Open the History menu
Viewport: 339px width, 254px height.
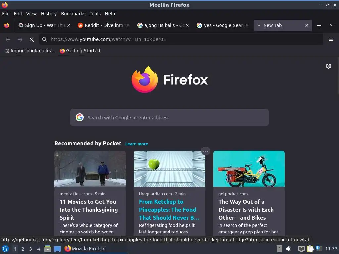(49, 14)
